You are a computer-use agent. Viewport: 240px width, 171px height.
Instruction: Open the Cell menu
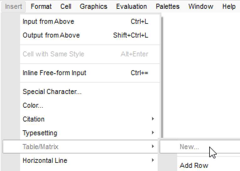pyautogui.click(x=66, y=6)
